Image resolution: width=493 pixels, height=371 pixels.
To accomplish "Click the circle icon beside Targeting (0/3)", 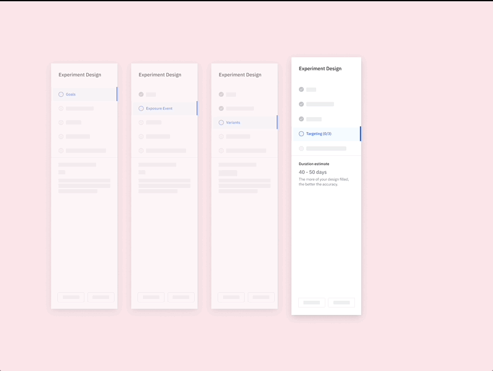I will (x=301, y=134).
